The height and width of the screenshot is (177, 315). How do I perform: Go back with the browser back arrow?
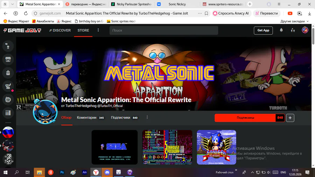(x=5, y=13)
